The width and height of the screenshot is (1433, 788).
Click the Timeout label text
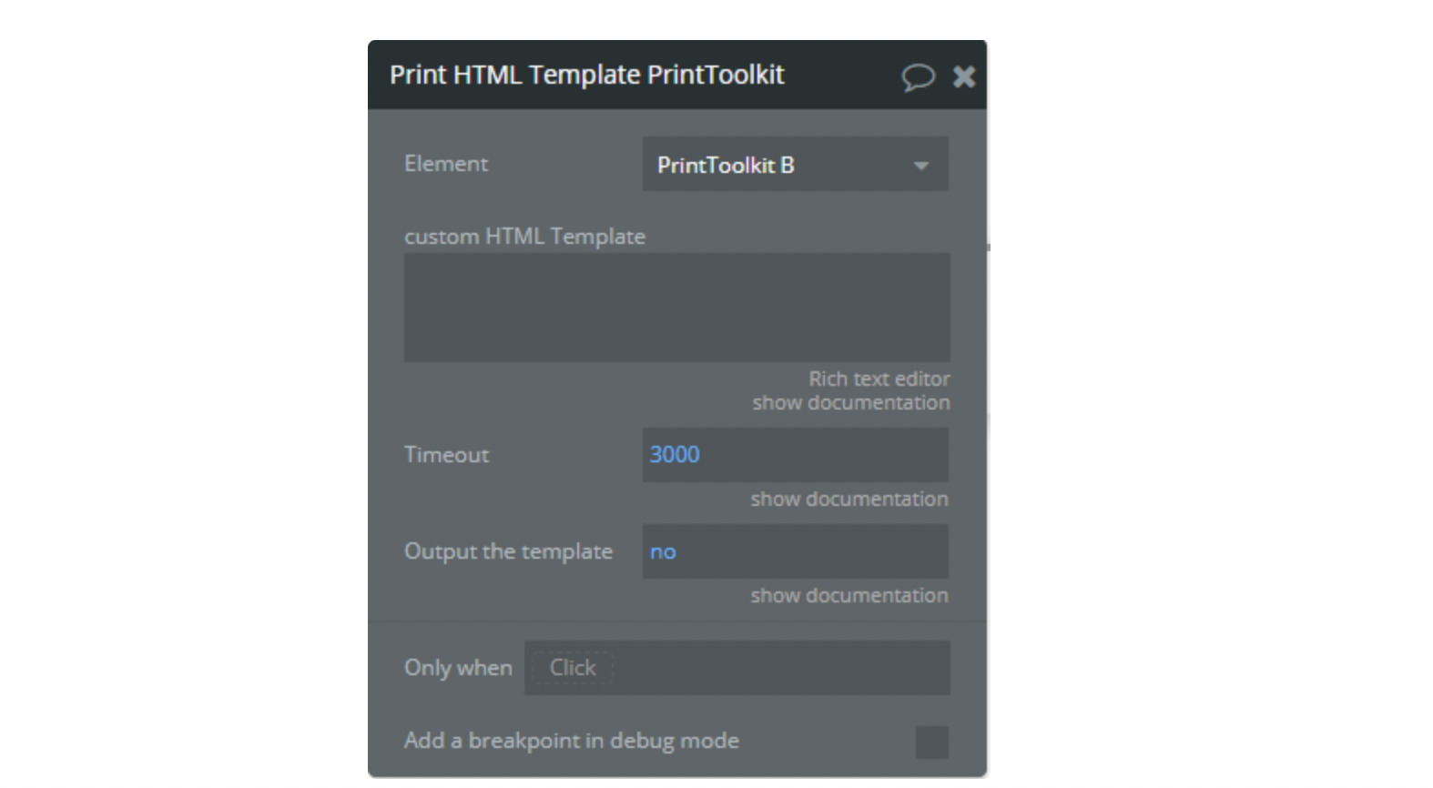pyautogui.click(x=446, y=455)
